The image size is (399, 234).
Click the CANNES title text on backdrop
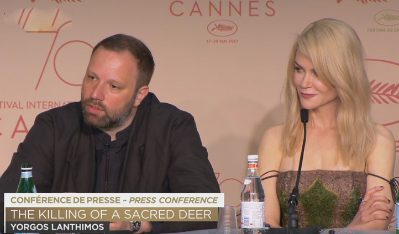tap(222, 8)
